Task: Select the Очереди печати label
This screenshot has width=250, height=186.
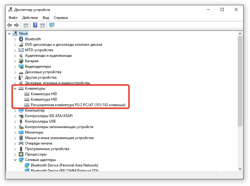Action: click(39, 143)
